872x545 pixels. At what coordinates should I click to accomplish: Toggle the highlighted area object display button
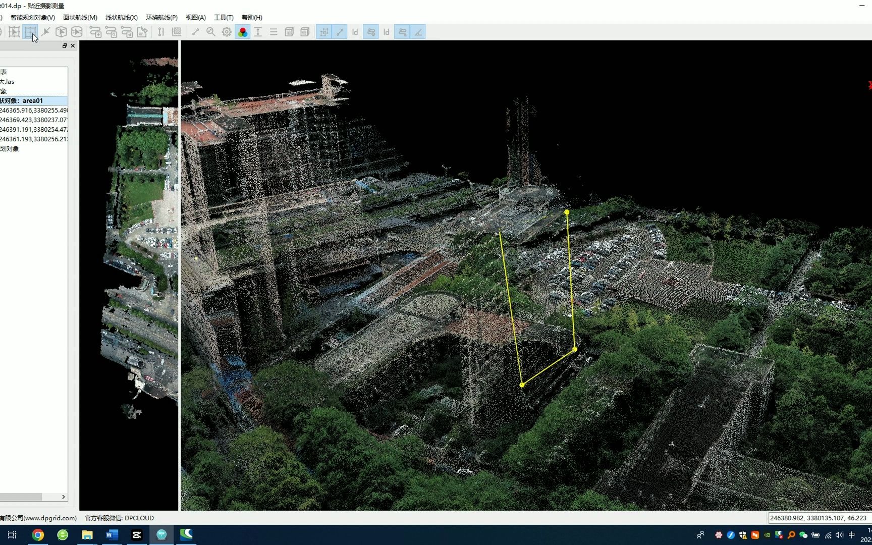pyautogui.click(x=324, y=32)
